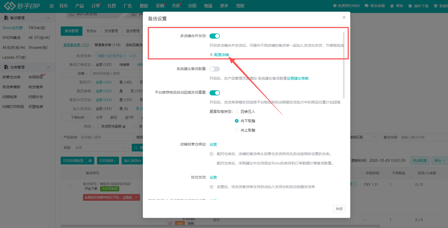Switch to the 退货管理 tab
Screen dimensions: 448x228
click(132, 31)
